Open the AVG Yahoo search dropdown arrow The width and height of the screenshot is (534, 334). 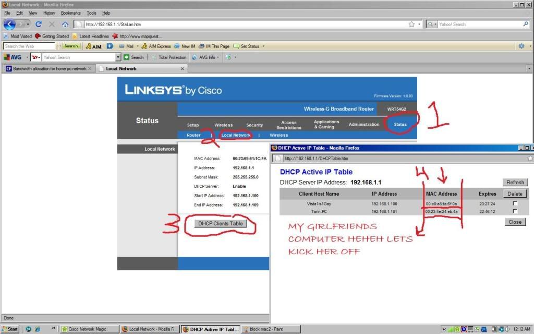pyautogui.click(x=118, y=57)
